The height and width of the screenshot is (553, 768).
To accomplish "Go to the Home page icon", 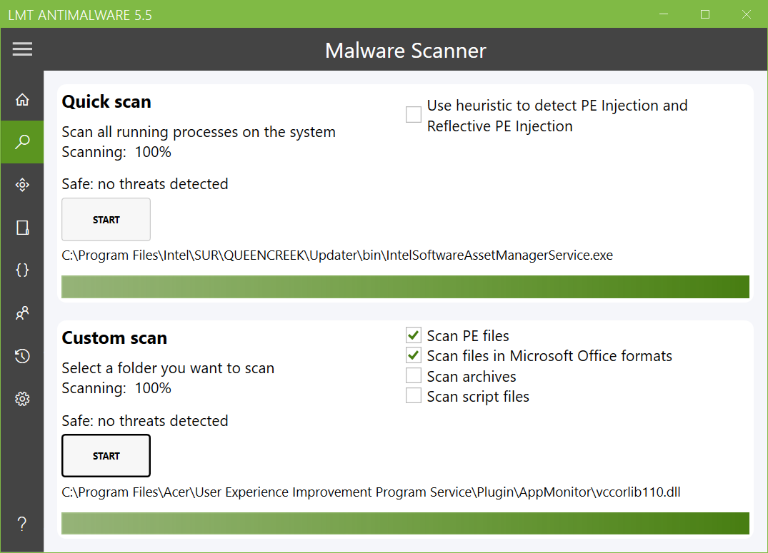I will pyautogui.click(x=22, y=99).
